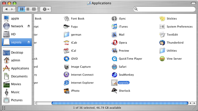
Task: Click the "QuickTime Player" label text
Action: 130,59
